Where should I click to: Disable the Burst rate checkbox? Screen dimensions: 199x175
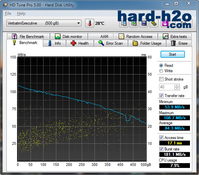pos(161,149)
